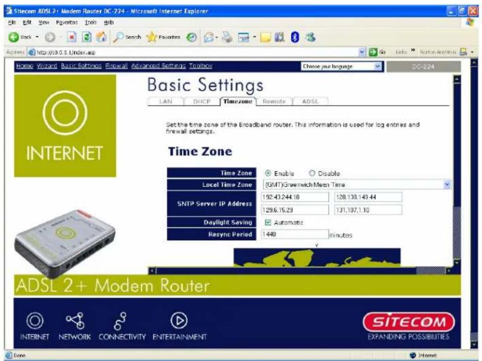Screen dimensions: 482x361
Task: Click the SNTP field with 192.43.244.18
Action: [295, 197]
